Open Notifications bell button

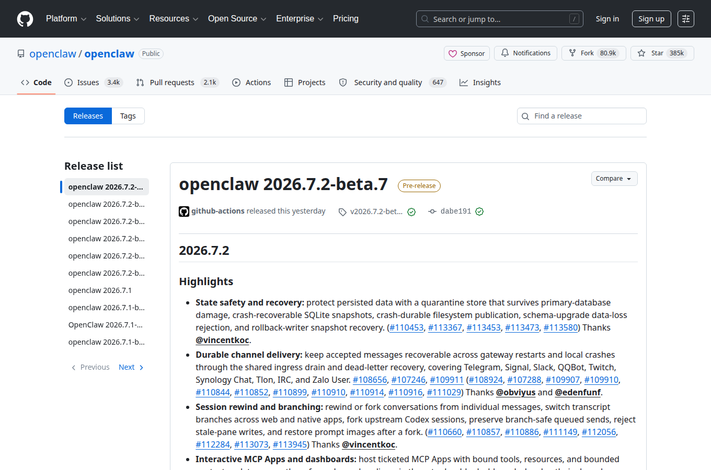[x=525, y=53]
